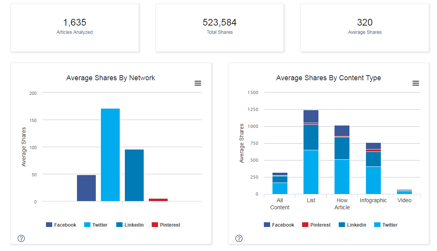
Task: Open the export menu on Average Shares By Content Type chart
Action: pyautogui.click(x=415, y=83)
